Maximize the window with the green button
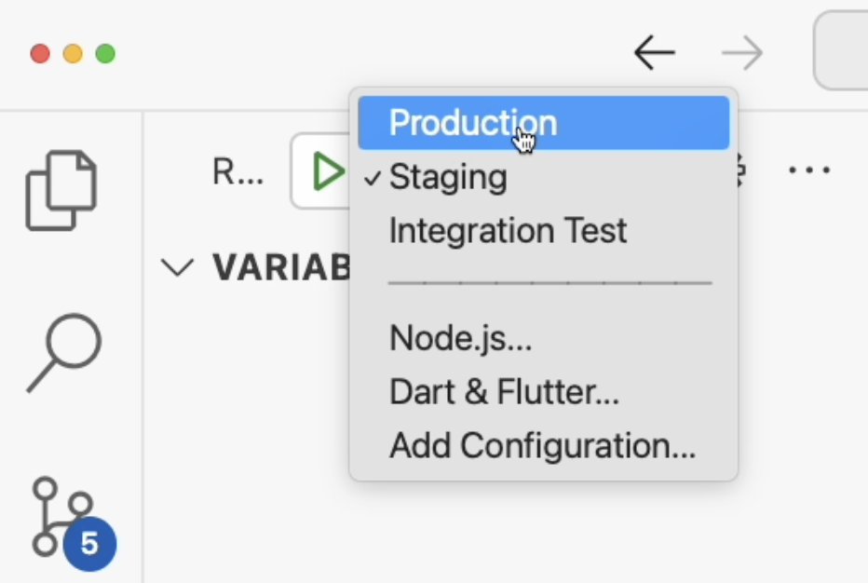 (105, 53)
